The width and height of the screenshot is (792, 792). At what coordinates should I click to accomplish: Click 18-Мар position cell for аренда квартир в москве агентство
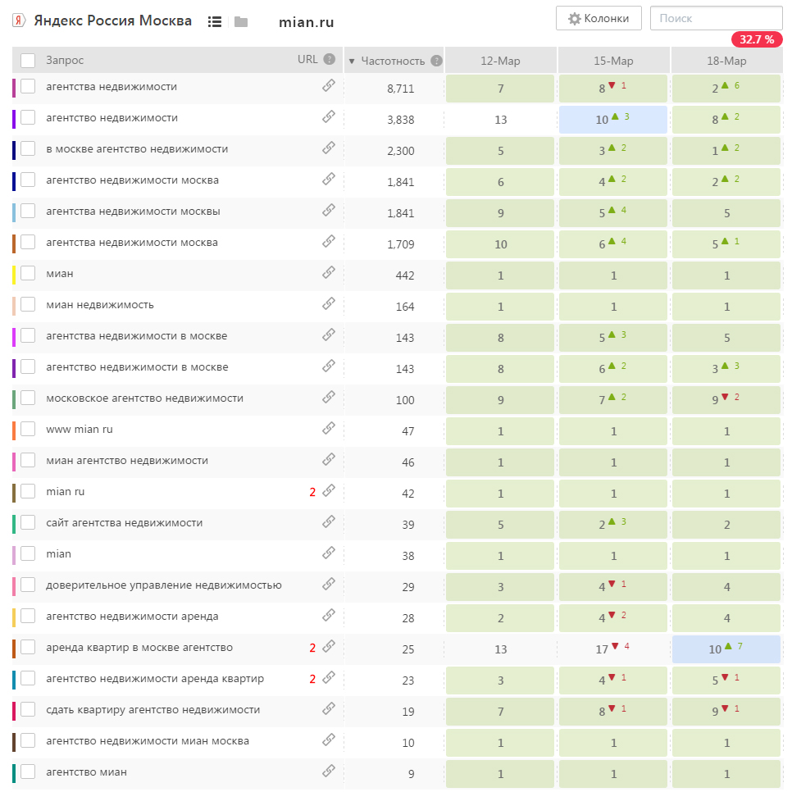point(726,649)
